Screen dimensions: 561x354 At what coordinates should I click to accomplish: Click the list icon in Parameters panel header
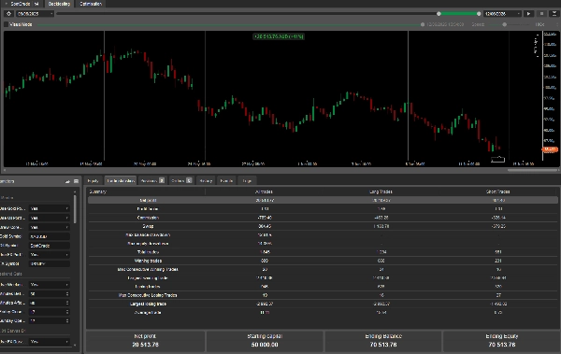click(x=76, y=181)
